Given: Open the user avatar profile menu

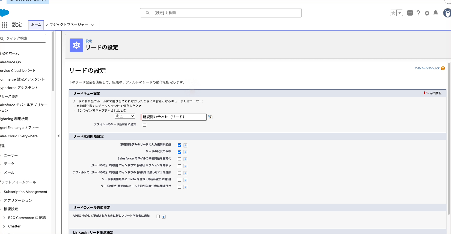Looking at the screenshot, I should click(x=447, y=13).
